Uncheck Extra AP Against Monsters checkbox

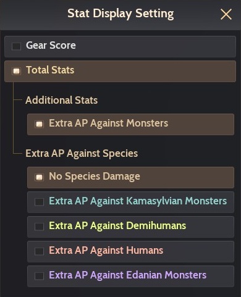(x=39, y=124)
